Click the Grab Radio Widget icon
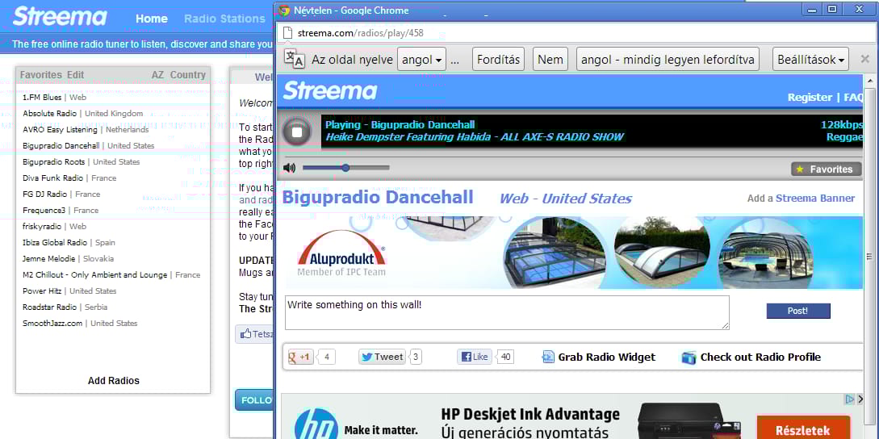This screenshot has height=439, width=879. pos(548,357)
